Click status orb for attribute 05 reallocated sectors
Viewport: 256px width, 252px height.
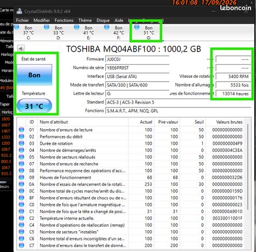tap(21, 157)
